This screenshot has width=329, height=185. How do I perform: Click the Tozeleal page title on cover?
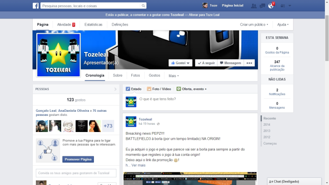(96, 54)
